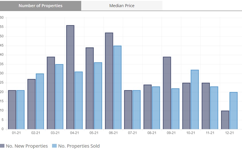This screenshot has height=149, width=242.
Task: Select the 12-21 New Properties bar
Action: coord(225,120)
